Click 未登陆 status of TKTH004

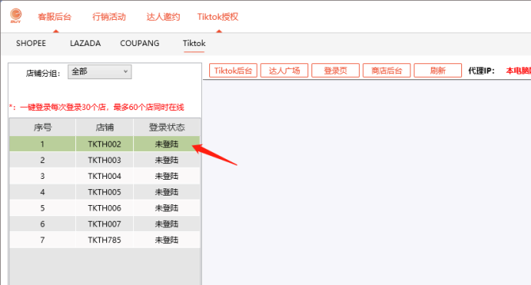[166, 176]
